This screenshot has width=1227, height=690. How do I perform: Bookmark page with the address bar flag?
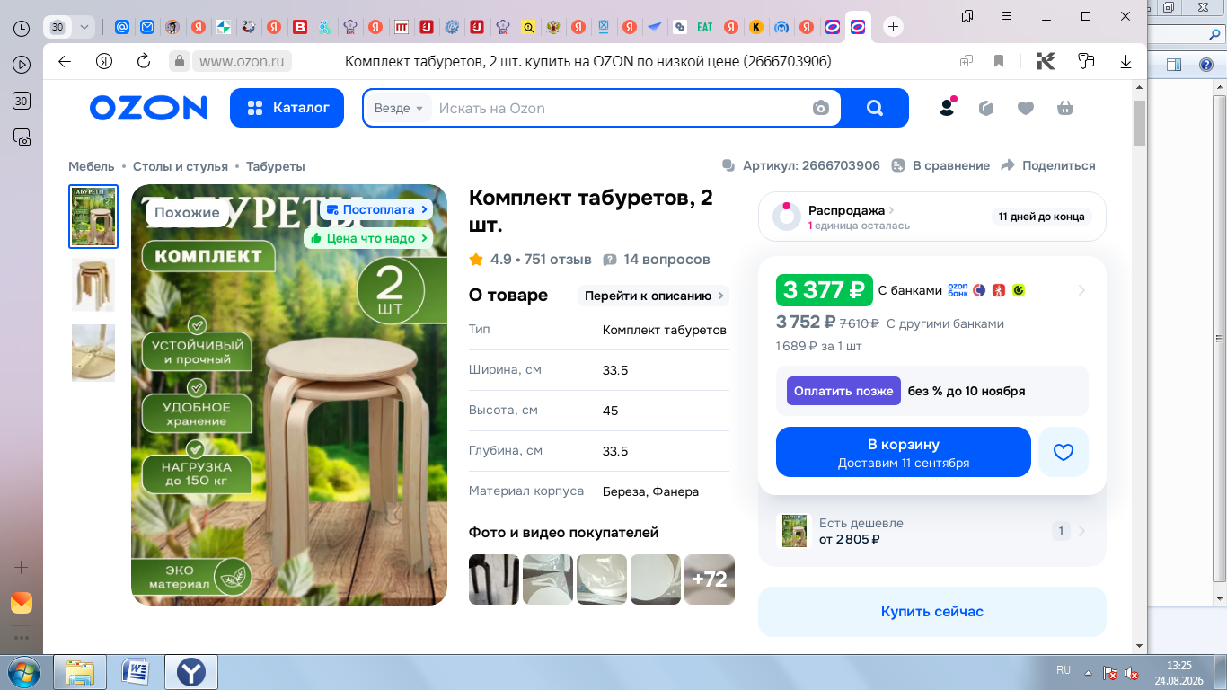(999, 61)
